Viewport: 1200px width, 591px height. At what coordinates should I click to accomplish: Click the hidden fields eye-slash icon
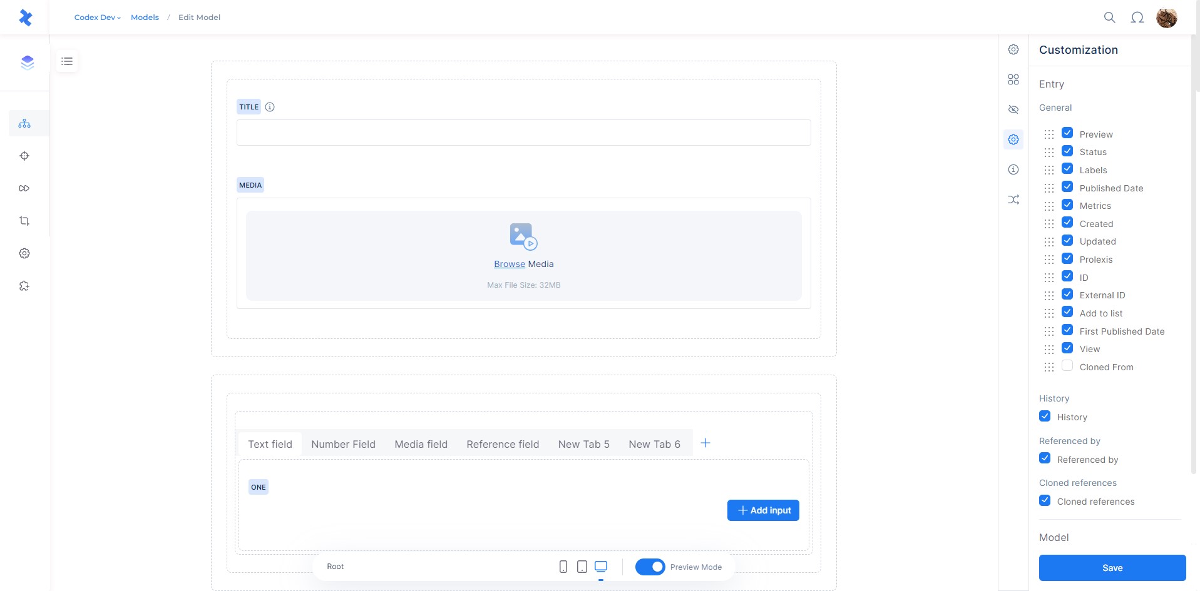[1013, 109]
